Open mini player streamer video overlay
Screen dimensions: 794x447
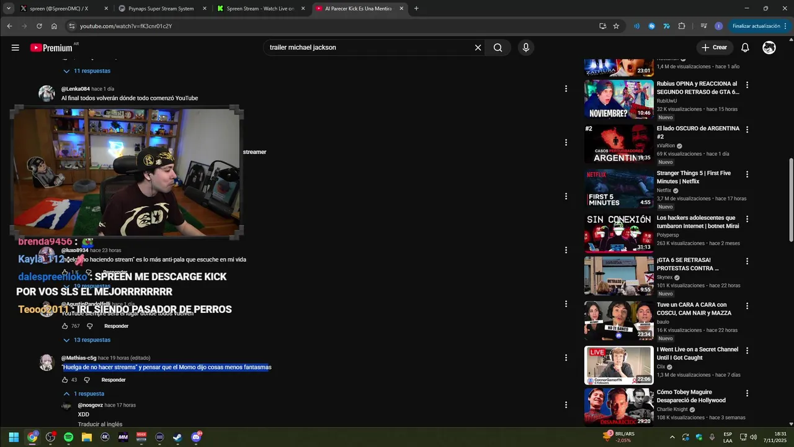(127, 173)
